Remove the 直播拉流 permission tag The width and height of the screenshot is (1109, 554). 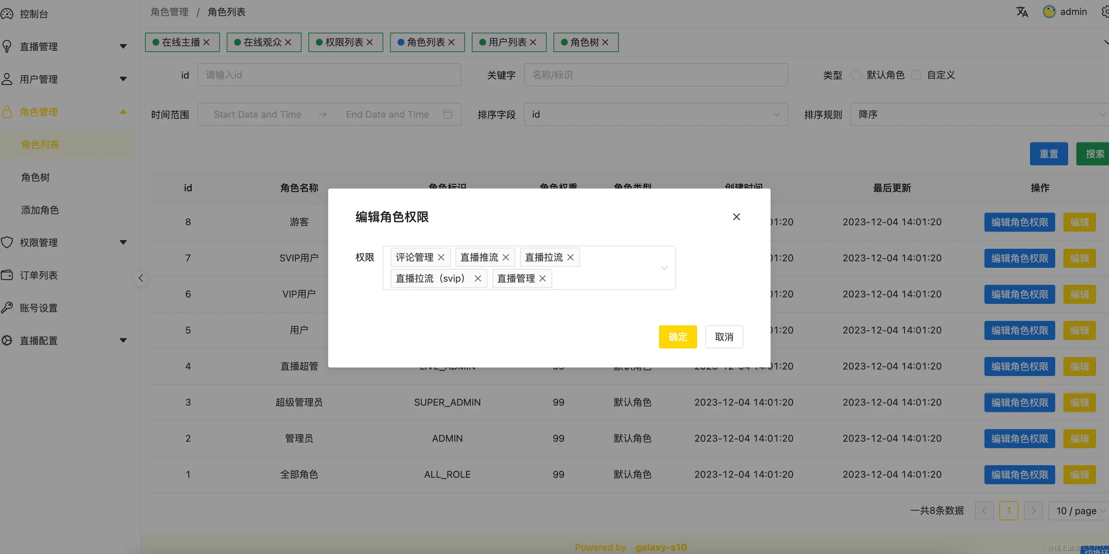coord(570,257)
